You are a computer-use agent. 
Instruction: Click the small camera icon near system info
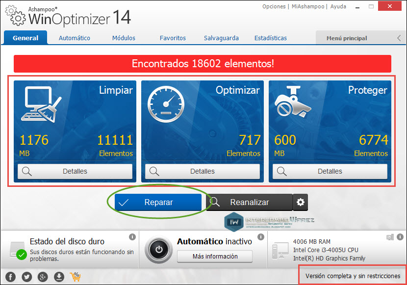[x=390, y=237]
